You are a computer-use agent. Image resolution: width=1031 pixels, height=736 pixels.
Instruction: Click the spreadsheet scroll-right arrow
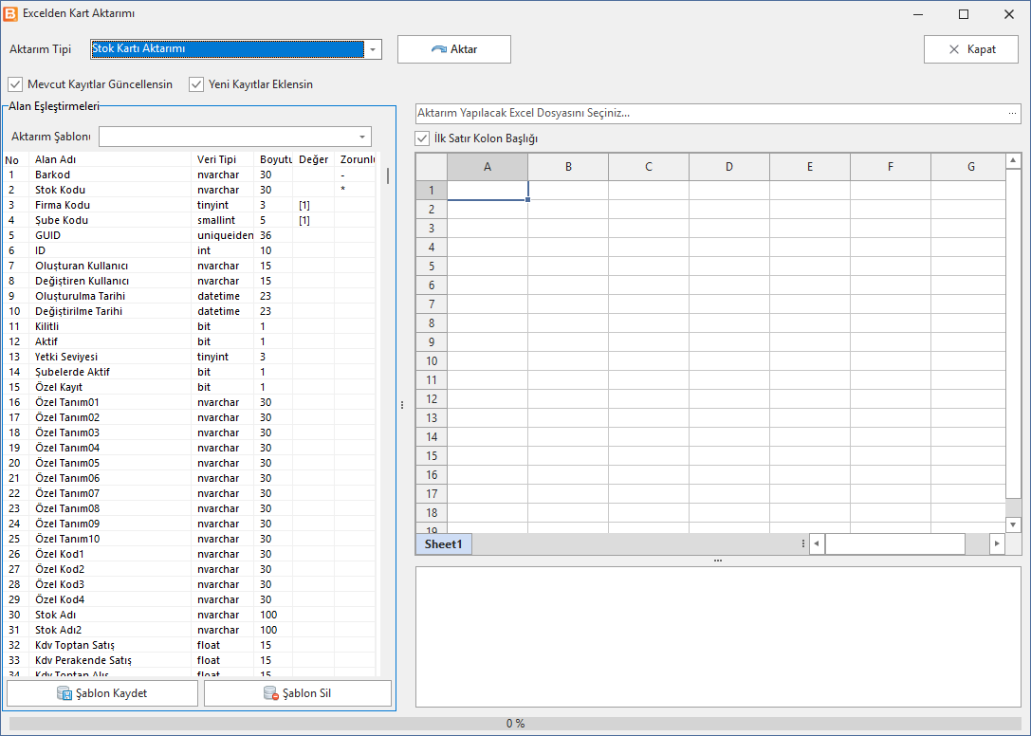998,544
